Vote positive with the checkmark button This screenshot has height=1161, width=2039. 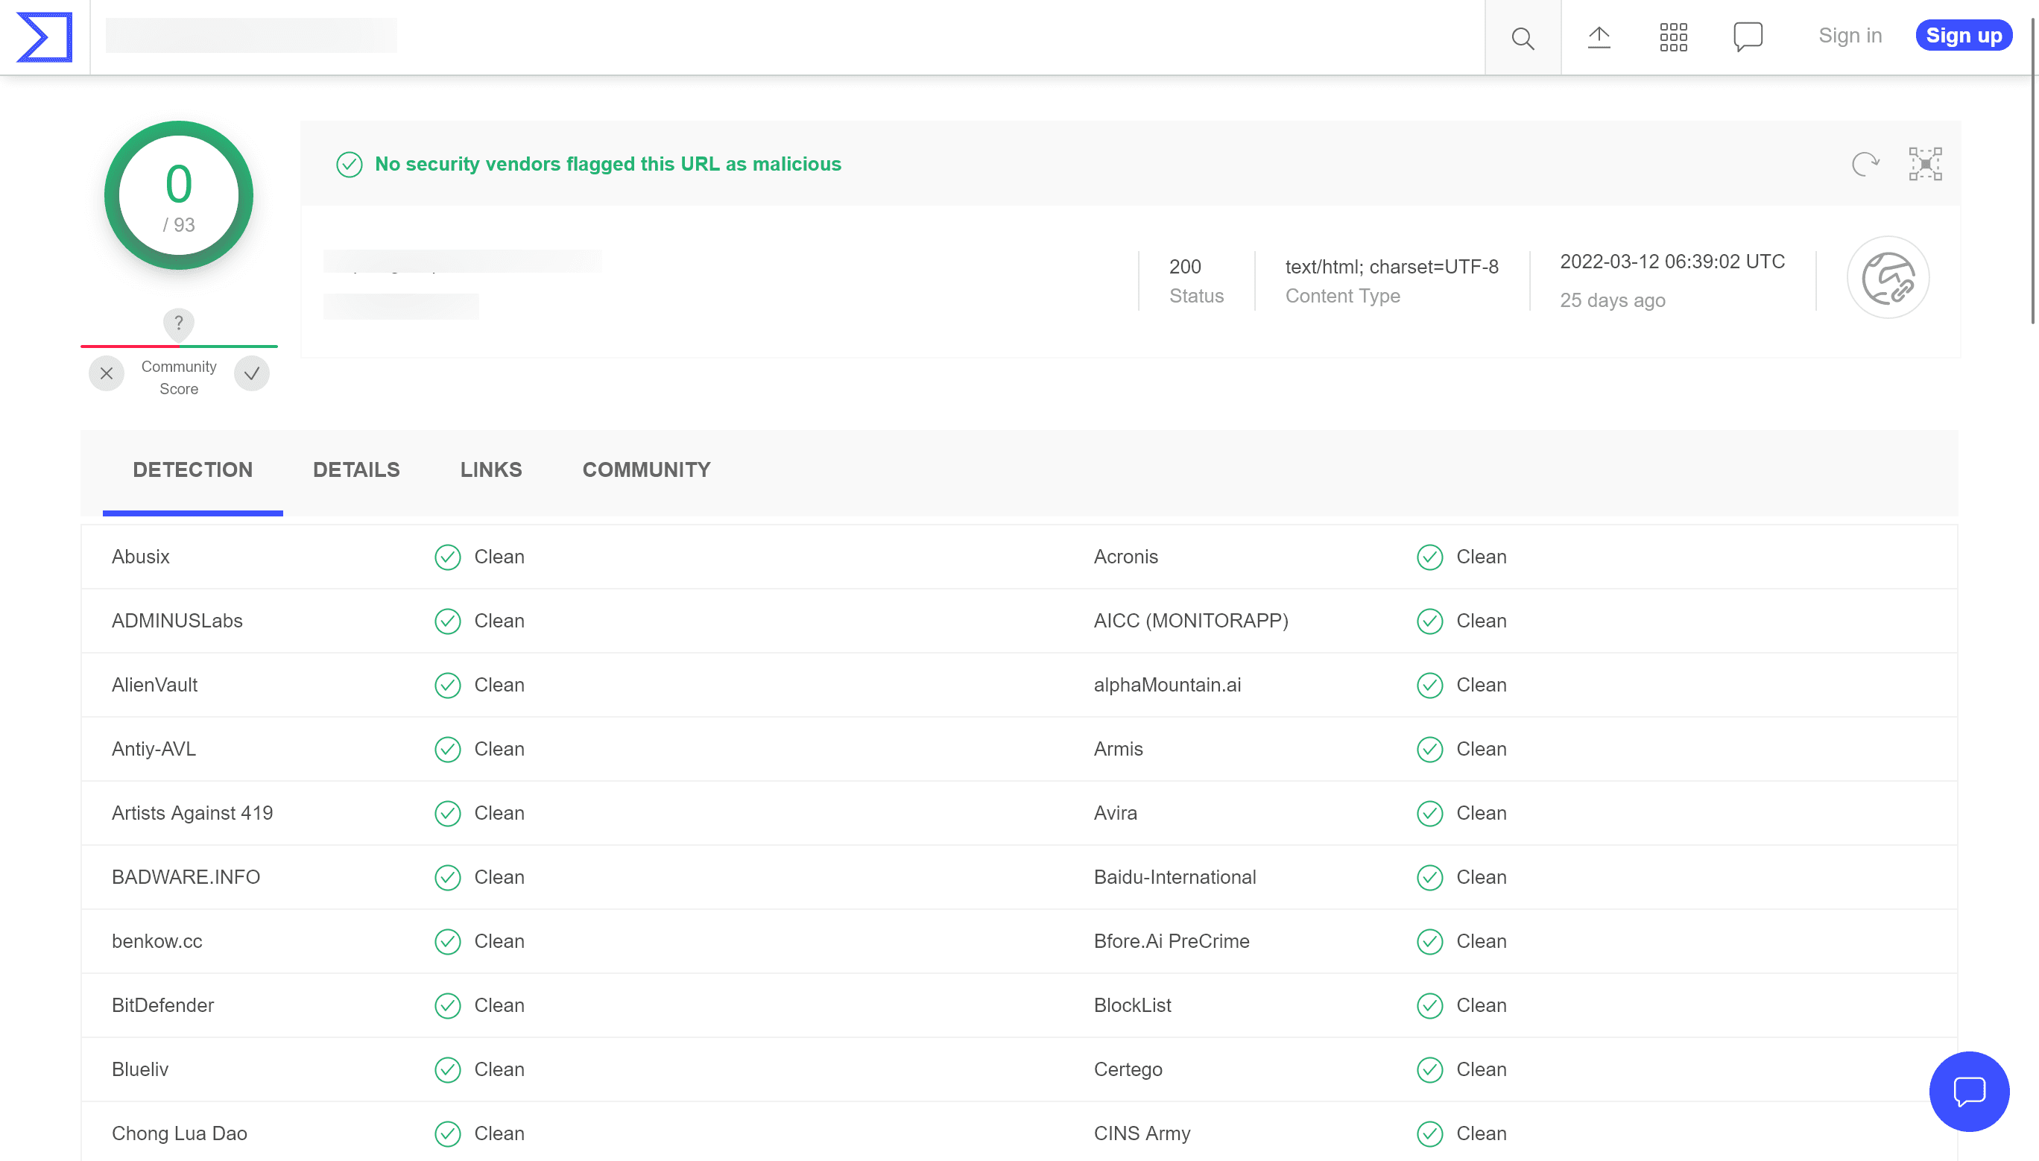251,373
